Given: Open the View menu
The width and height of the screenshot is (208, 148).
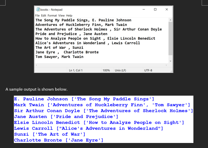Looking at the screenshot, I should pos(61,15).
